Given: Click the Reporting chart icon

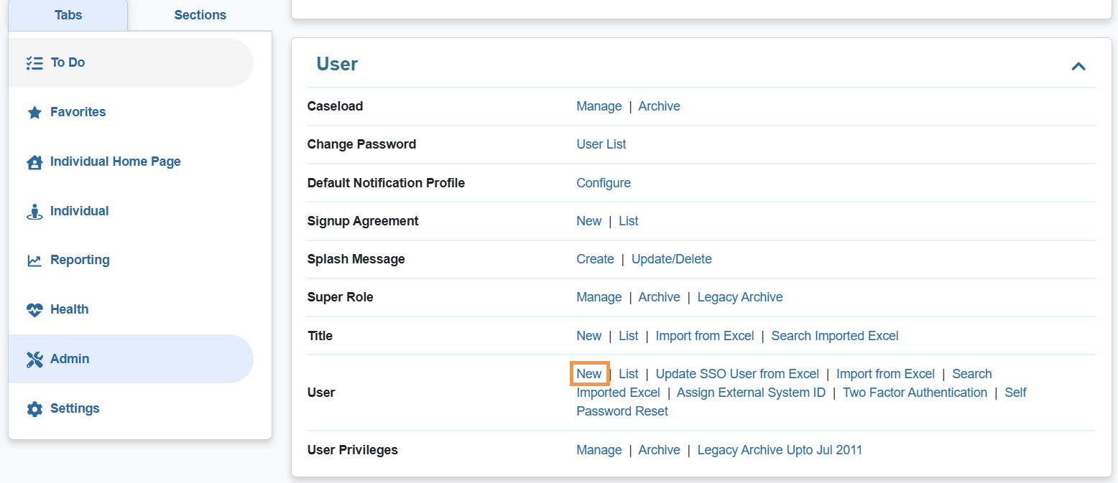Looking at the screenshot, I should (34, 261).
